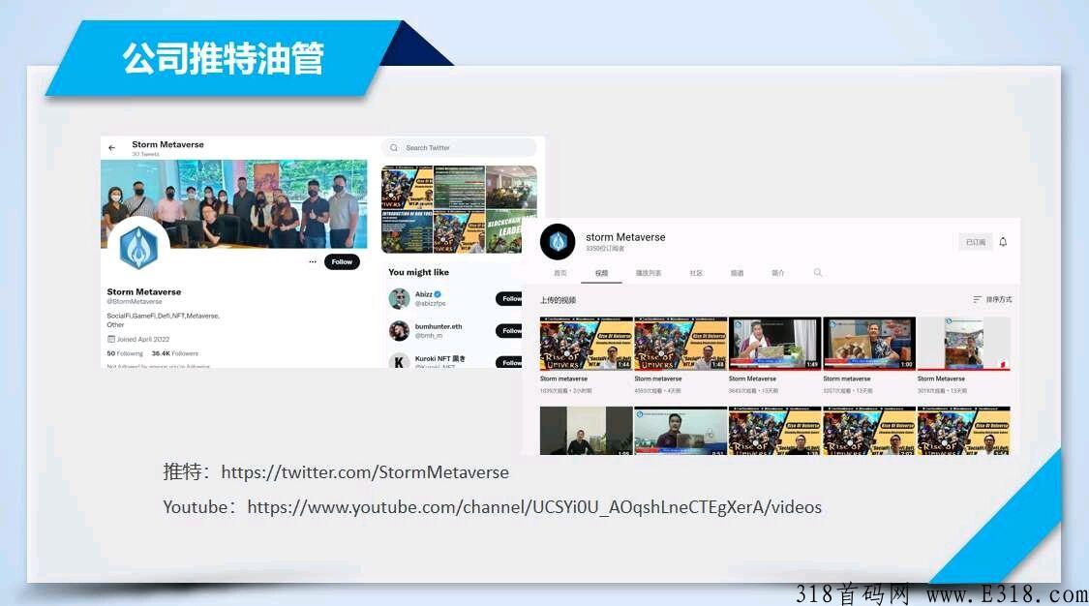Click the calendar icon beside Joined April 2022
This screenshot has height=606, width=1089.
pos(110,339)
